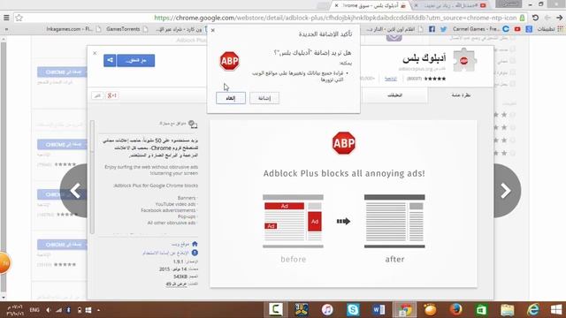Click the tweet button beside Google +1
566x318 pixels.
(x=97, y=95)
